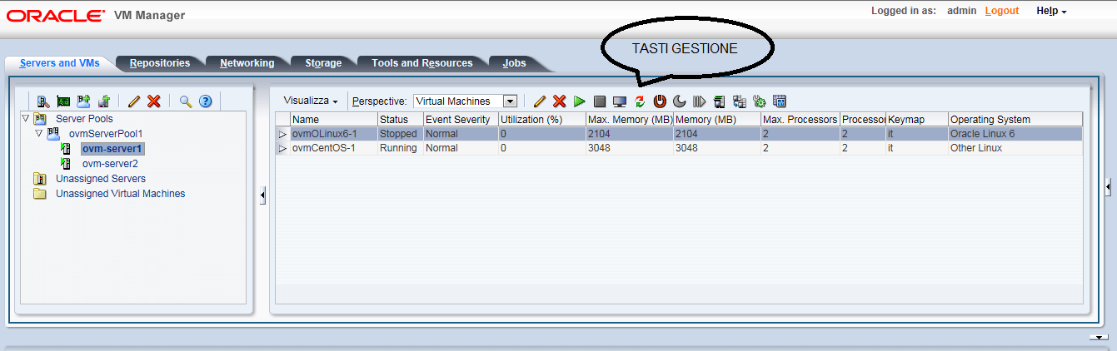Click the green gear VM settings icon
This screenshot has width=1117, height=351.
pos(760,101)
